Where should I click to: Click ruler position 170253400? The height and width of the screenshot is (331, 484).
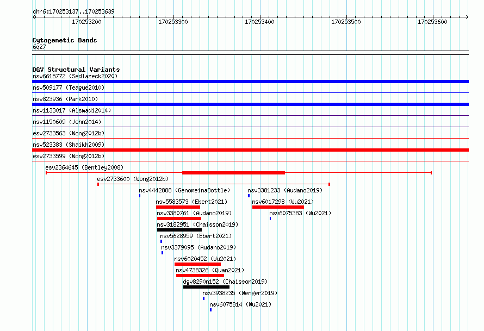click(x=259, y=22)
